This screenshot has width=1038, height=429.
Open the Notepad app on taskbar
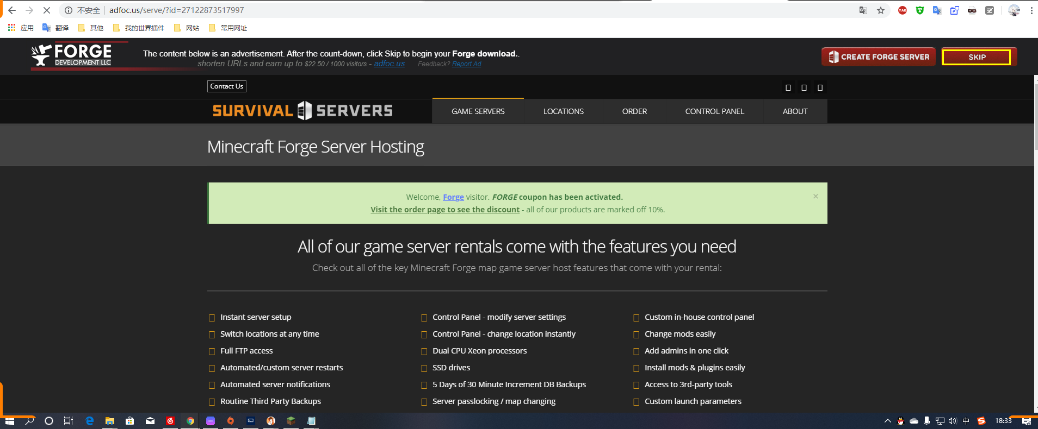[x=311, y=421]
